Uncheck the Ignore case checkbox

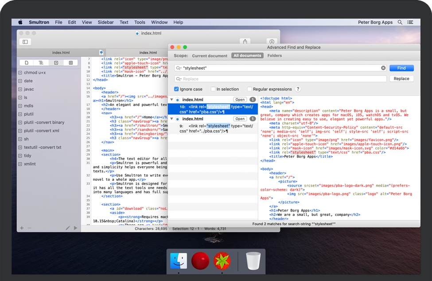(176, 89)
